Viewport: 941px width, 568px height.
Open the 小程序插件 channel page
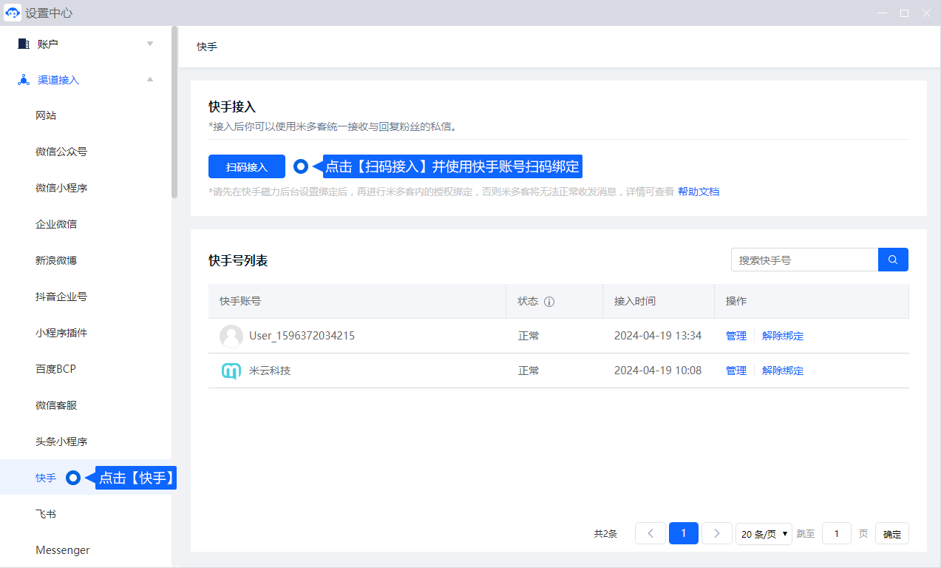61,334
